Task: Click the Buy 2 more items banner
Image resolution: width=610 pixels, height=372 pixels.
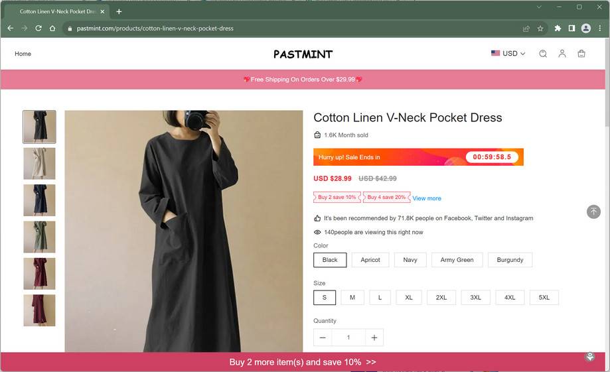Action: (303, 362)
